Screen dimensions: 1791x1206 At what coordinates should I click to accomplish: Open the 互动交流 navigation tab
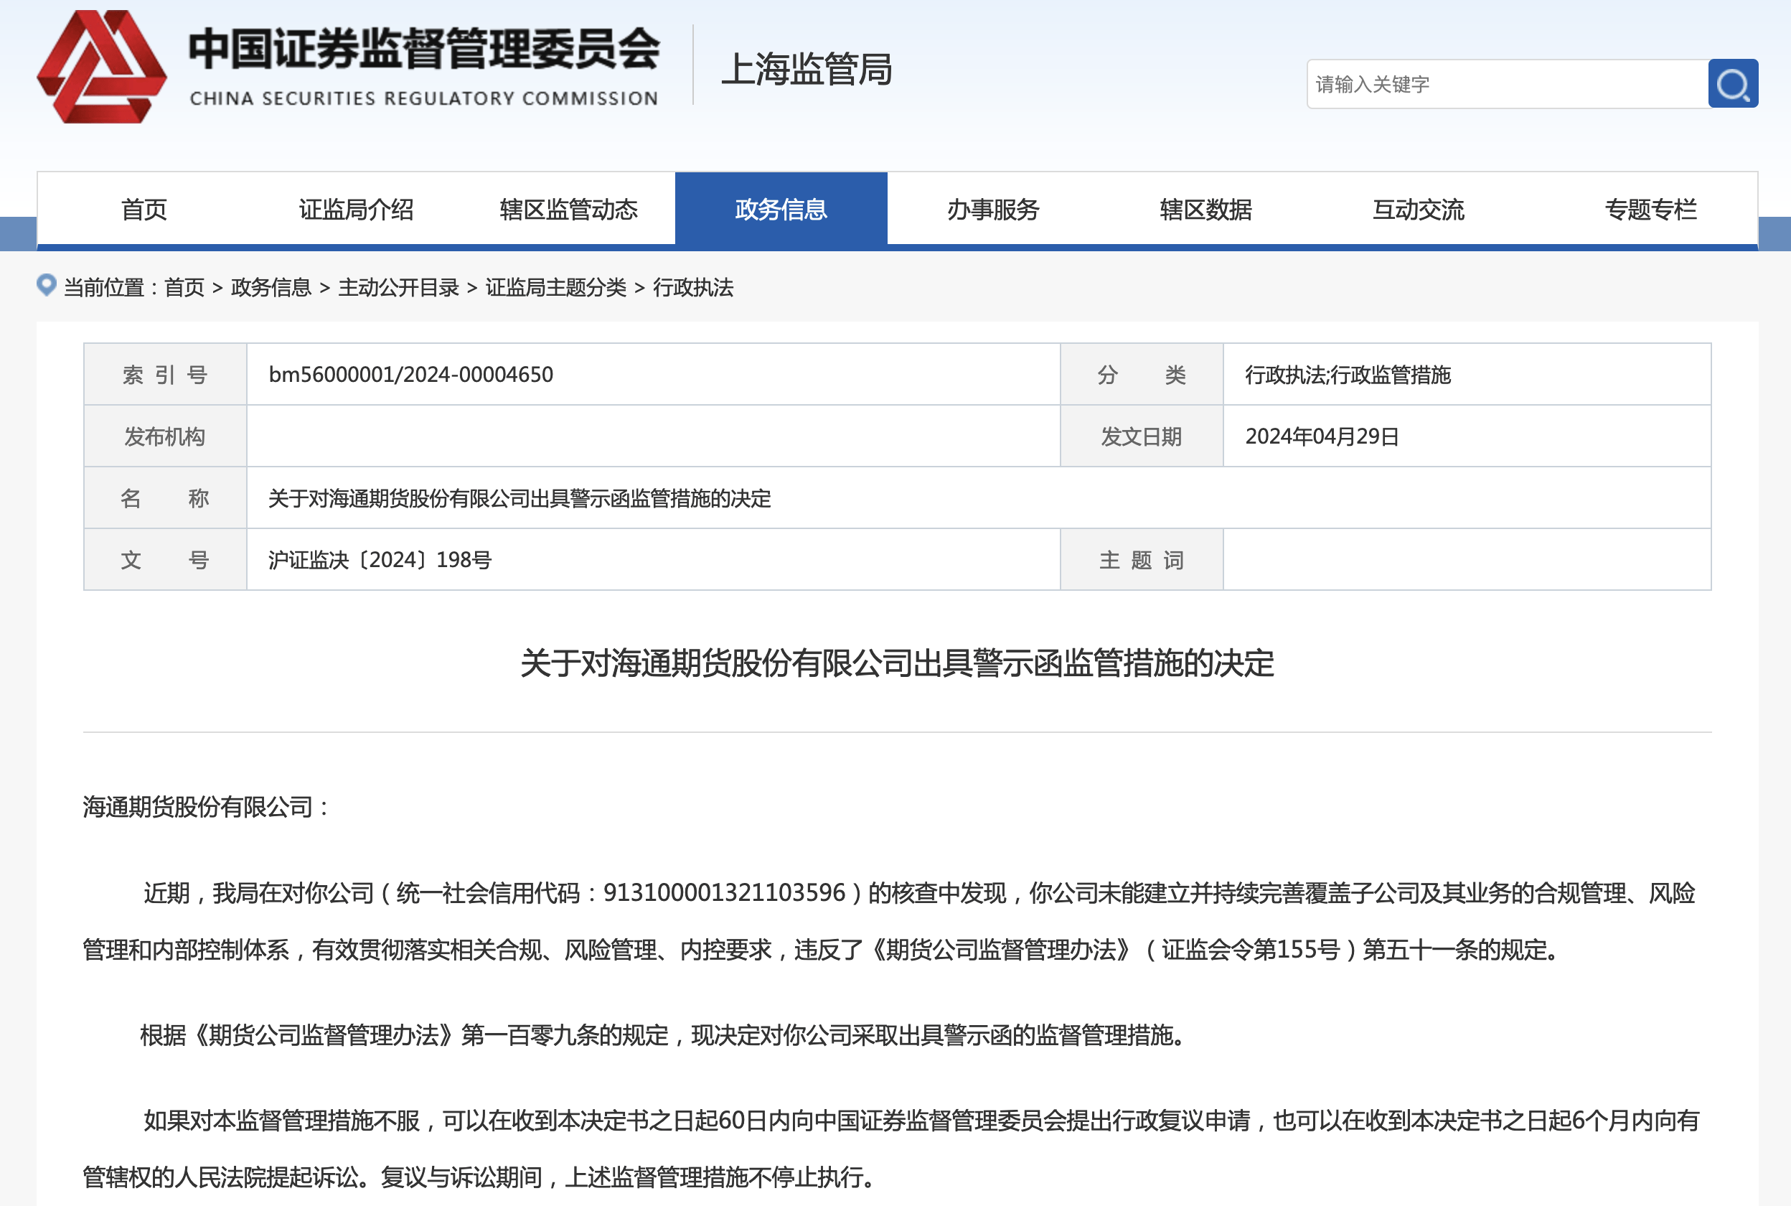pyautogui.click(x=1418, y=209)
